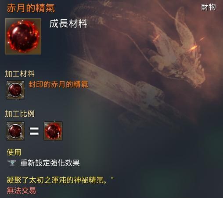The height and width of the screenshot is (198, 223).
Task: Click the quantity 1 on the sealed orb
Action: [x=21, y=135]
